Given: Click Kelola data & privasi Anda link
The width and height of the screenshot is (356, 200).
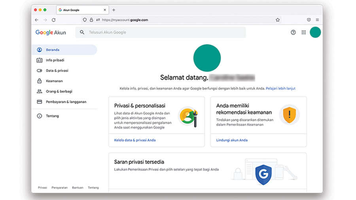Looking at the screenshot, I should click(x=134, y=140).
